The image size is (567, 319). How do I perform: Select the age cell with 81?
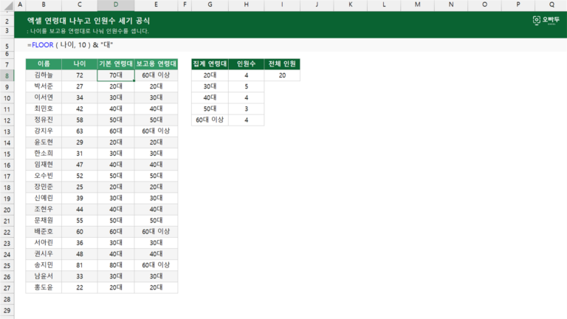coord(80,265)
